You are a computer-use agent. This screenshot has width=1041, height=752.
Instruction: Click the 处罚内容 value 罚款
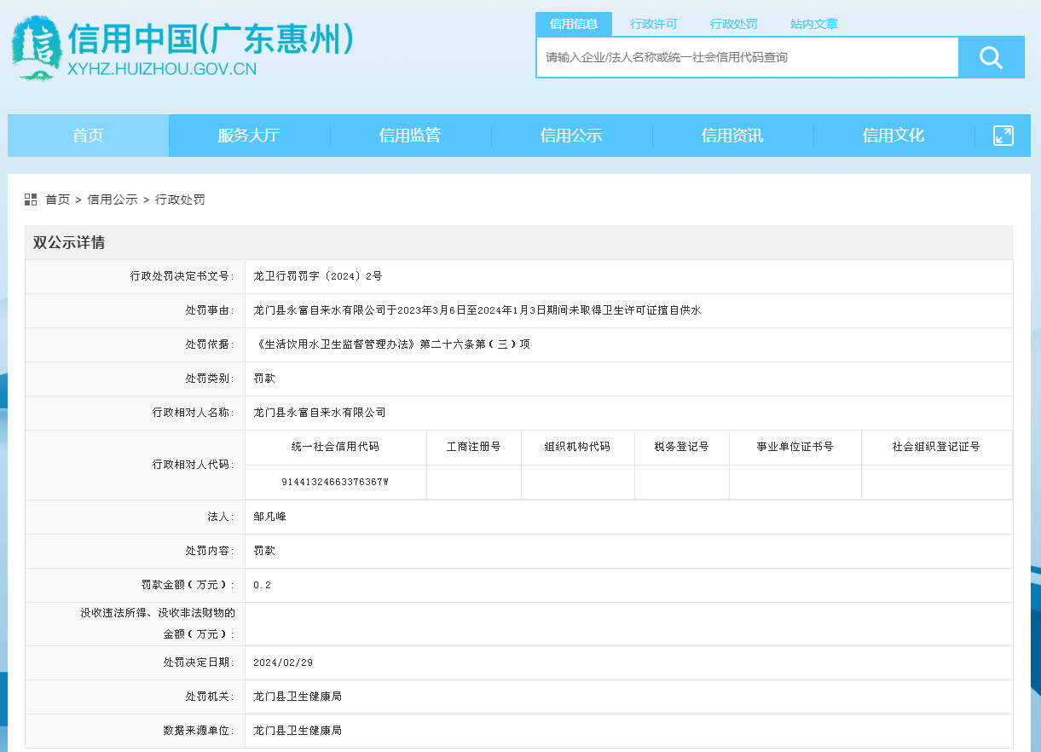[x=264, y=551]
